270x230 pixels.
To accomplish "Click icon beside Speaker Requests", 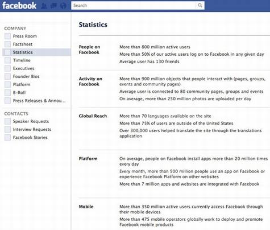I will [x=7, y=121].
